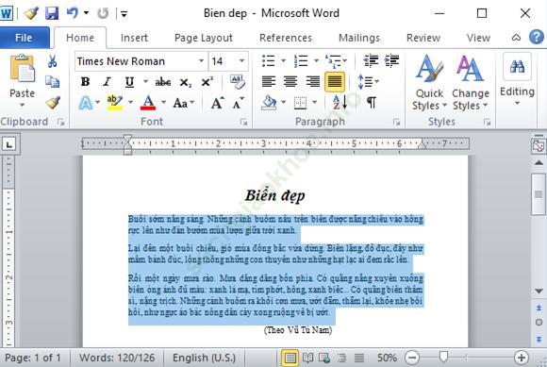The width and height of the screenshot is (547, 367).
Task: Click the Clear Formatting eraser icon
Action: tap(238, 82)
